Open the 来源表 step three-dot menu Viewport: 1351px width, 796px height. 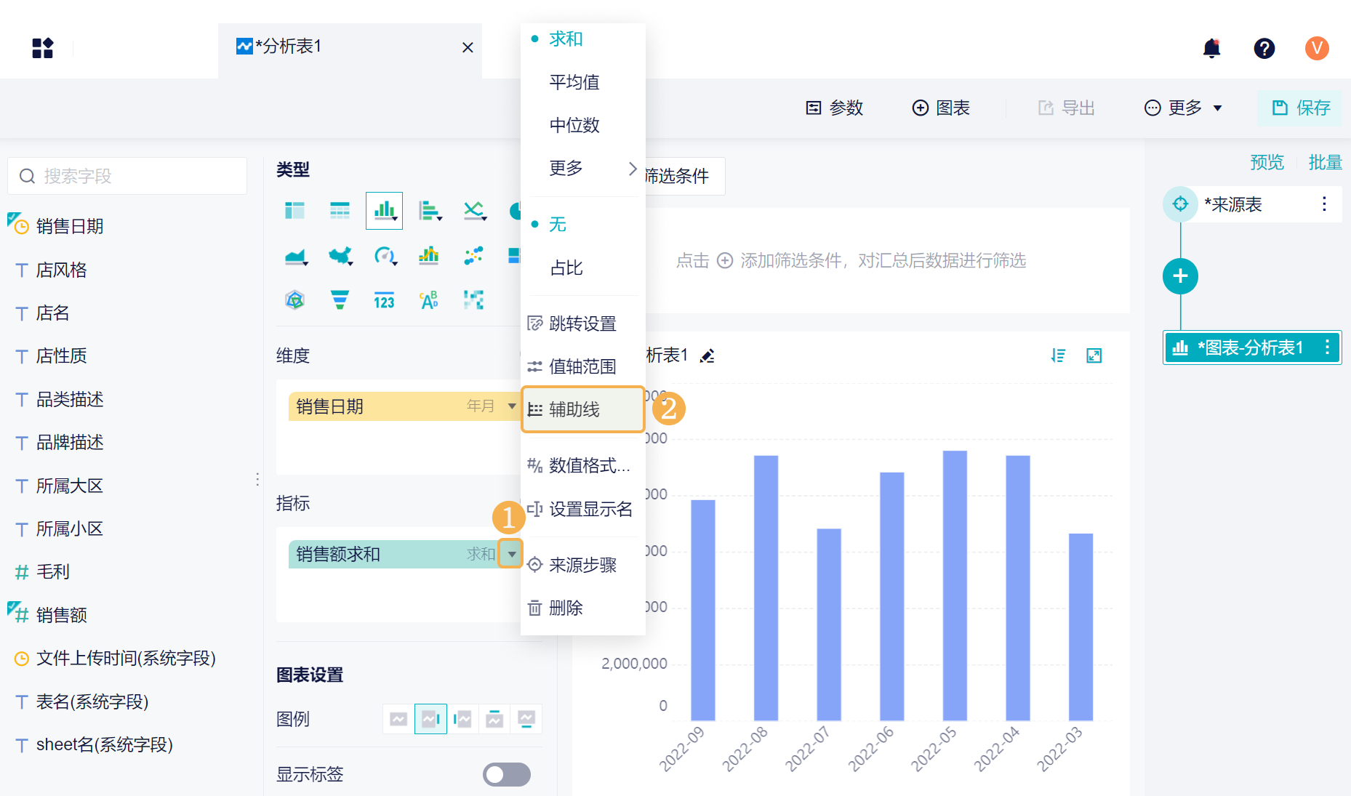pos(1324,204)
